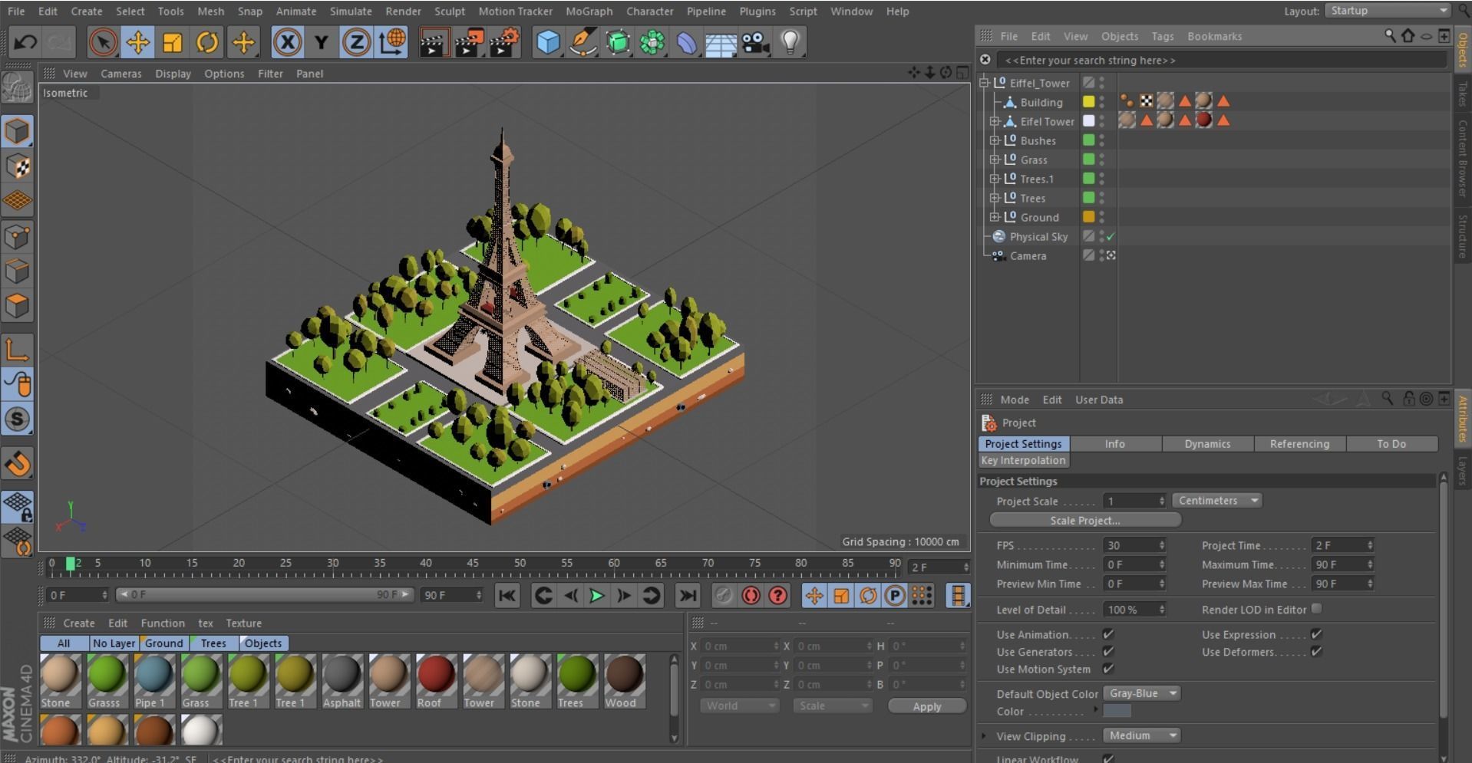Filter materials by Objects layer
The height and width of the screenshot is (763, 1472).
263,643
